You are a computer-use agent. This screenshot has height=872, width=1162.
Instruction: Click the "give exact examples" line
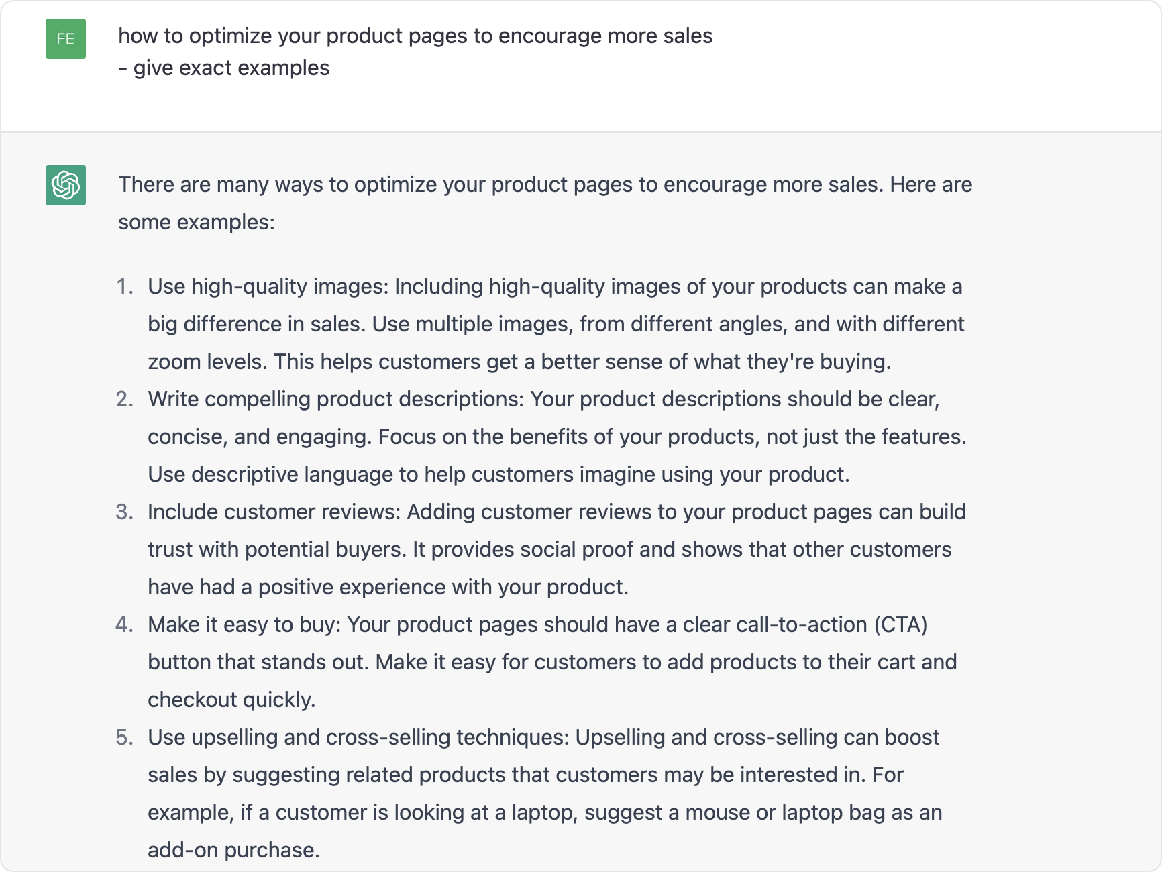(224, 68)
